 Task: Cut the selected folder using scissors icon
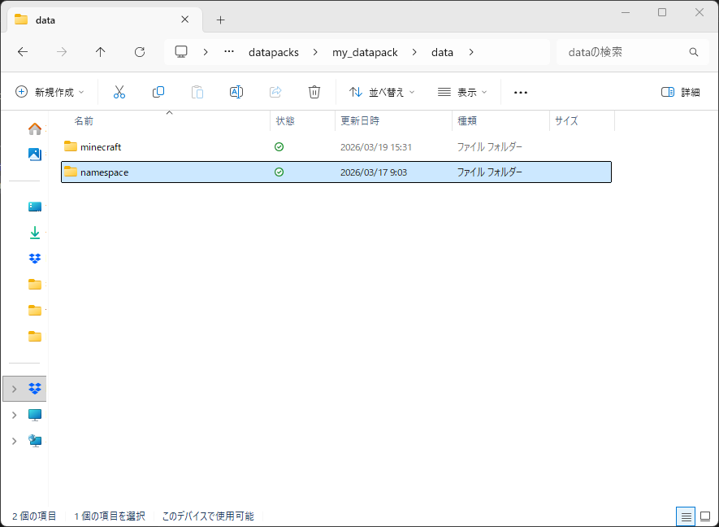(x=119, y=92)
